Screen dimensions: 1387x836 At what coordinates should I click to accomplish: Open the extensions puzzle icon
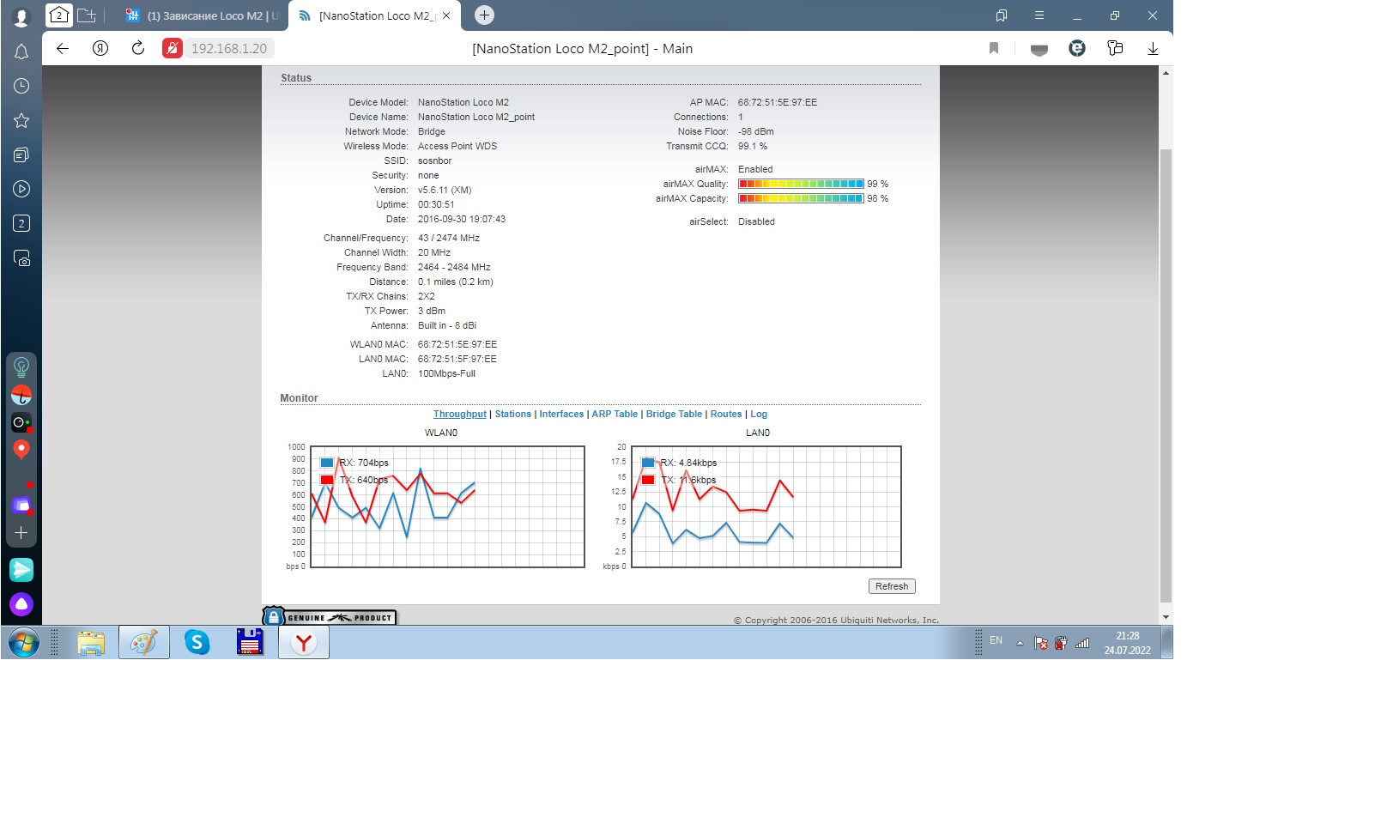tap(1115, 48)
